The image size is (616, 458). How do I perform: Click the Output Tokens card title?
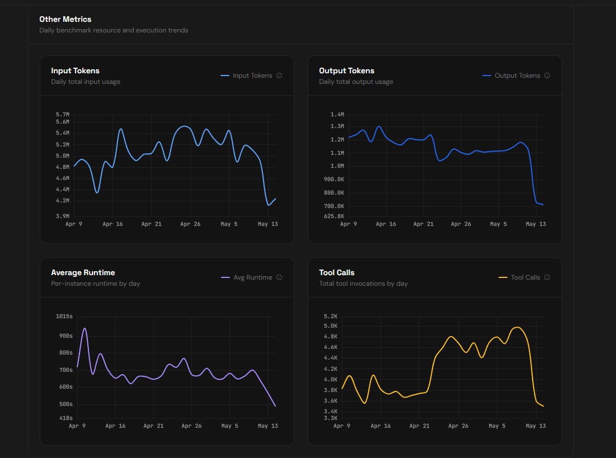pyautogui.click(x=346, y=70)
